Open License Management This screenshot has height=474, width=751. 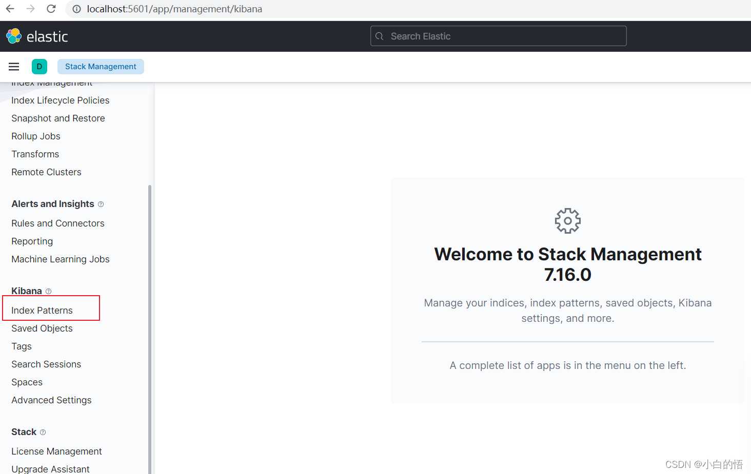coord(56,451)
